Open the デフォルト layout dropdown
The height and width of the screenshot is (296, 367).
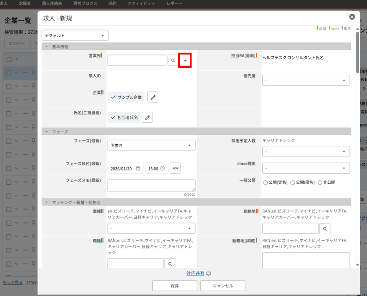[75, 35]
